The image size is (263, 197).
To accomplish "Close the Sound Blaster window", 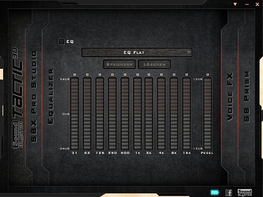I will pyautogui.click(x=257, y=4).
